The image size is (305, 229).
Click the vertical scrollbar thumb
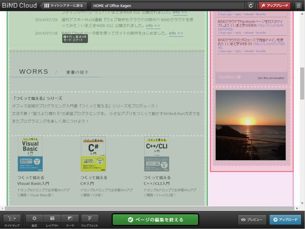[x=302, y=84]
